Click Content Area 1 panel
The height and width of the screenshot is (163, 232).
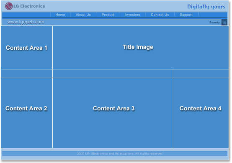(x=27, y=47)
